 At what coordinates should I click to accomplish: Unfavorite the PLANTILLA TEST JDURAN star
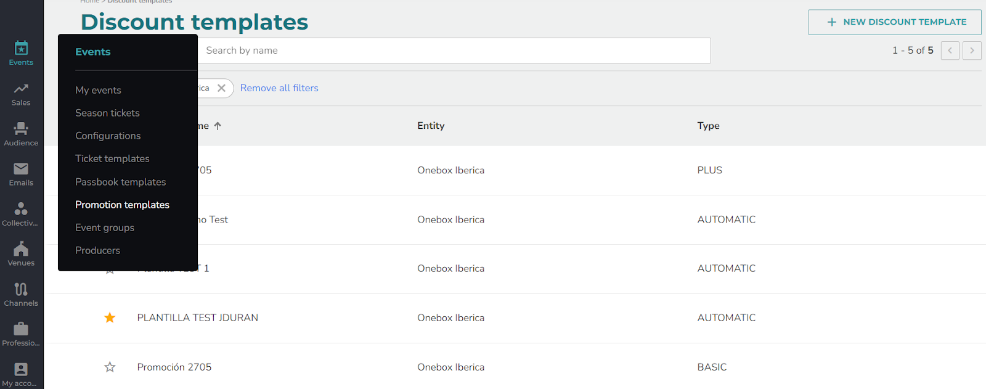pos(110,317)
